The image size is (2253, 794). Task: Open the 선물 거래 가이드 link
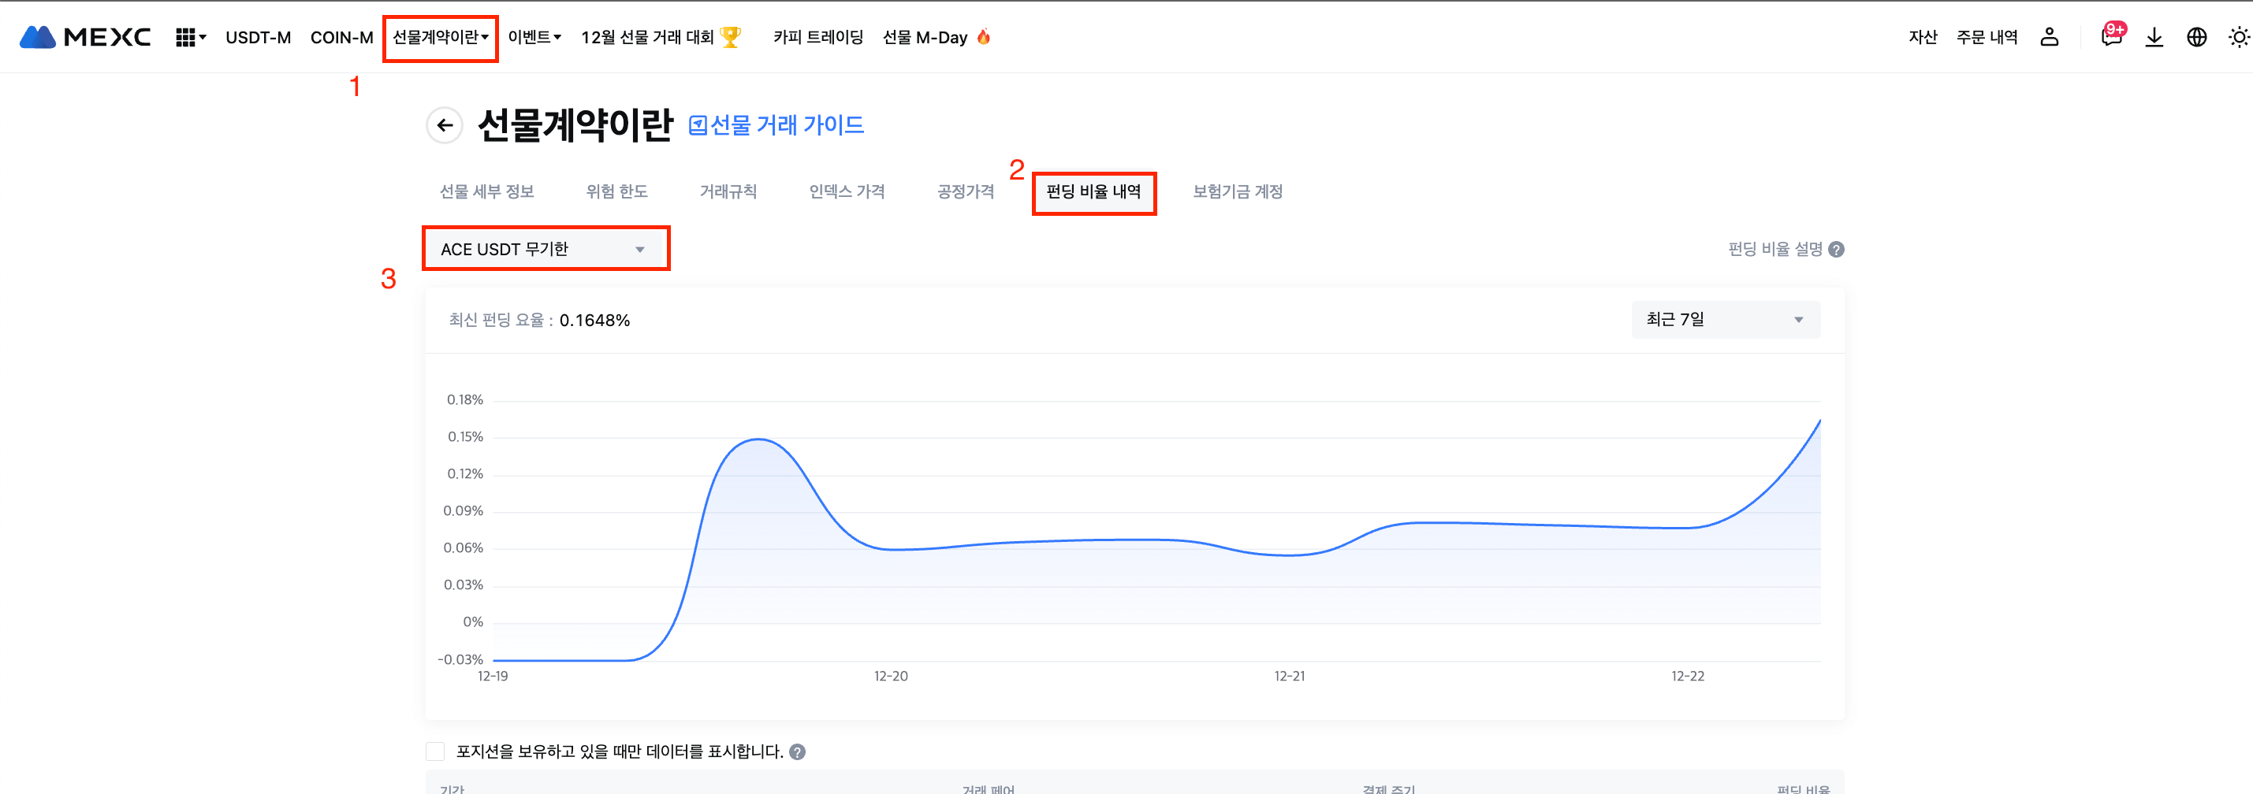776,126
